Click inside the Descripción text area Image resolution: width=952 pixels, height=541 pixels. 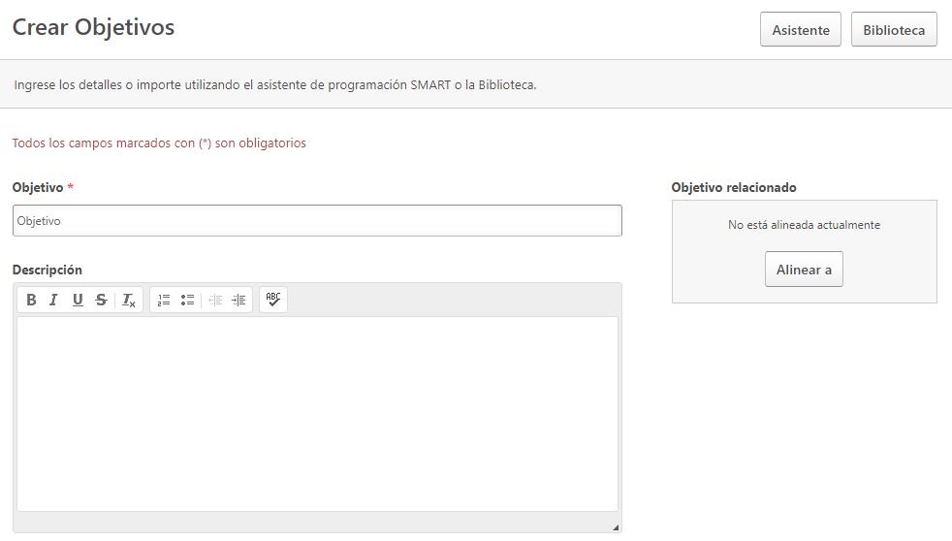tap(317, 414)
